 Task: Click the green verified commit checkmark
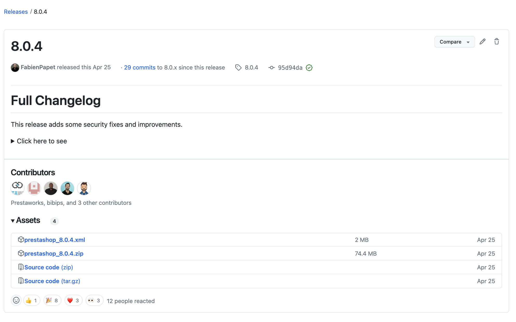pyautogui.click(x=309, y=68)
